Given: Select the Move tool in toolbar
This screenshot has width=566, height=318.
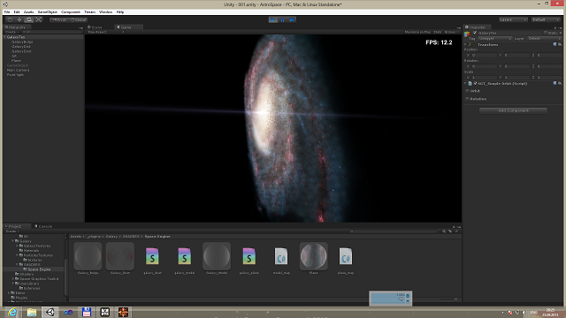Looking at the screenshot, I should (19, 19).
